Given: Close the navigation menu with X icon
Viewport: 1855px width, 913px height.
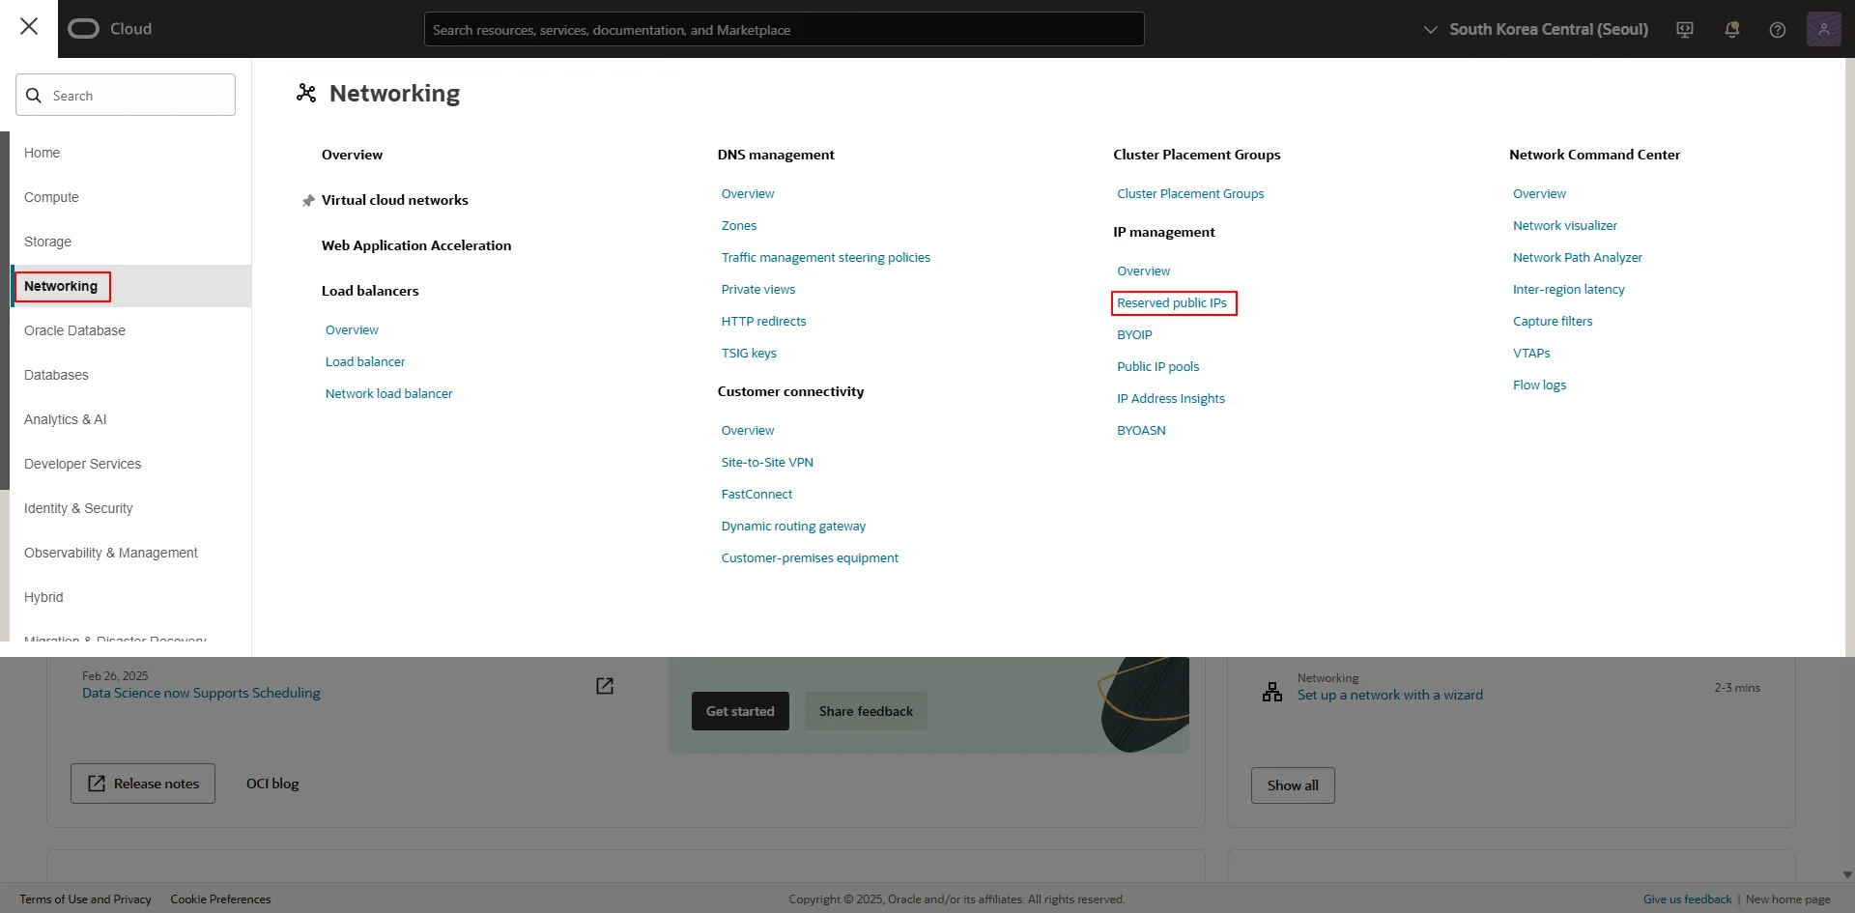Looking at the screenshot, I should pos(29,27).
